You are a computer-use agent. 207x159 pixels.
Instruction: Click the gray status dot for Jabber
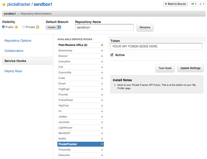click(102, 117)
